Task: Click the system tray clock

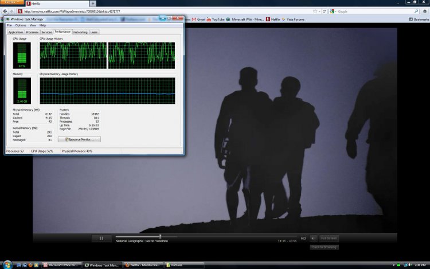Action: point(420,265)
